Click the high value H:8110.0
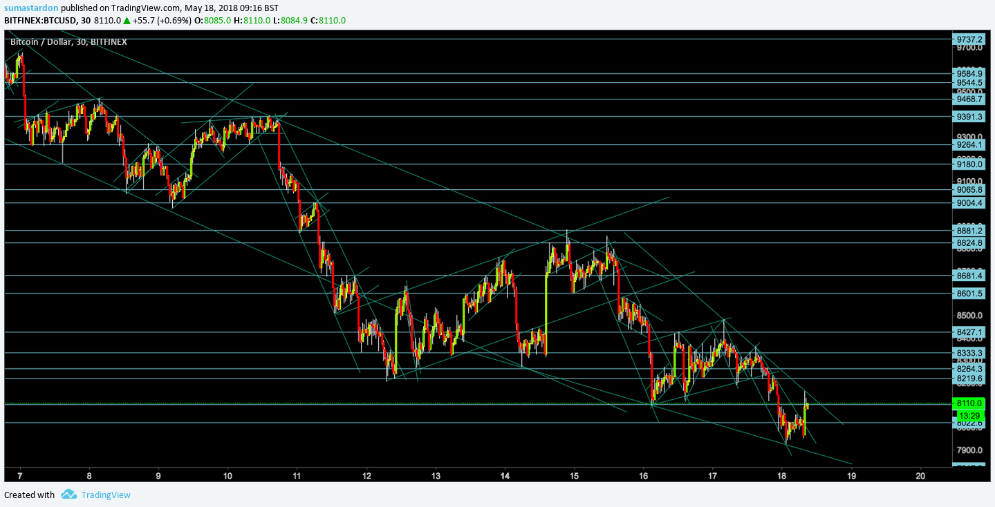Image resolution: width=995 pixels, height=507 pixels. coord(252,21)
